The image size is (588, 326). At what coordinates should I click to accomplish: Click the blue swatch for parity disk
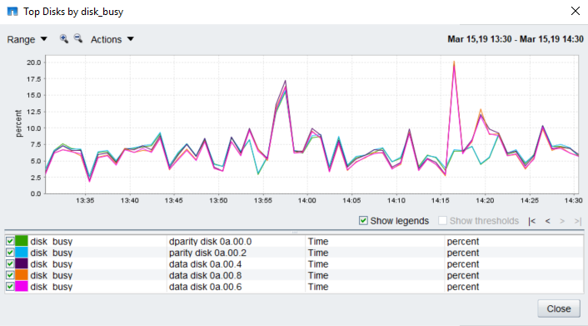point(22,253)
